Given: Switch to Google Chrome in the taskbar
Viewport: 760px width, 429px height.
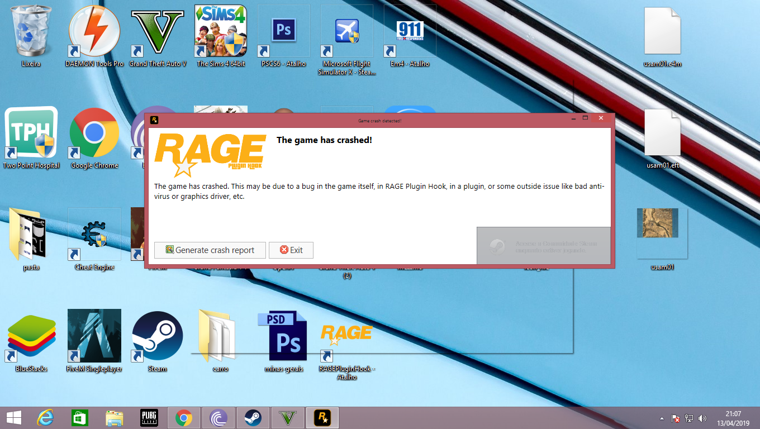Looking at the screenshot, I should point(184,418).
